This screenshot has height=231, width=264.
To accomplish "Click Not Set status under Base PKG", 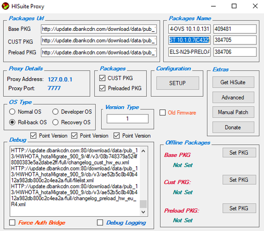I will point(183,165).
